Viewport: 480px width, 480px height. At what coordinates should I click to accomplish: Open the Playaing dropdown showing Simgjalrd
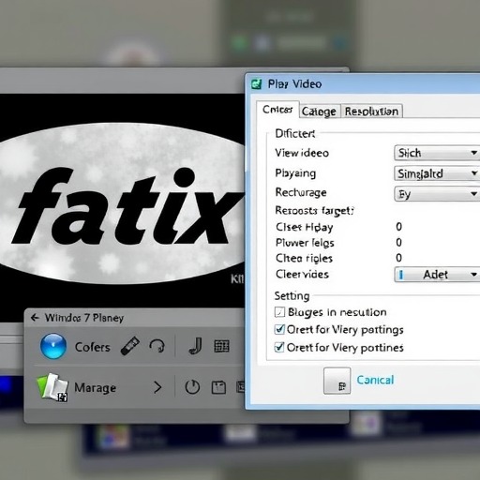point(437,173)
